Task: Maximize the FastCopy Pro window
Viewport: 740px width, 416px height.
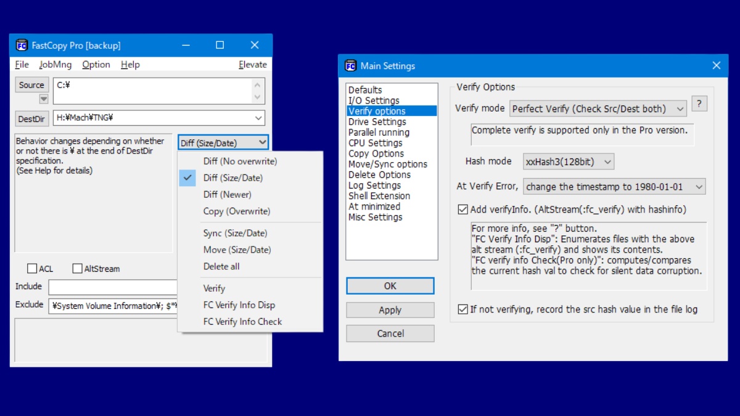Action: 220,45
